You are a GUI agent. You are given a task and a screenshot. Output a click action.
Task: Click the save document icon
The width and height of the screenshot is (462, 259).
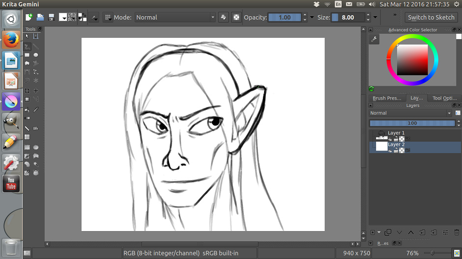tap(51, 17)
